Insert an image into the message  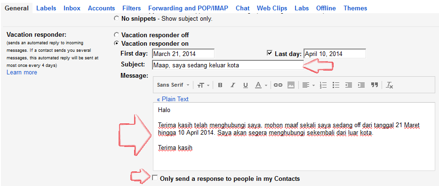[291, 85]
